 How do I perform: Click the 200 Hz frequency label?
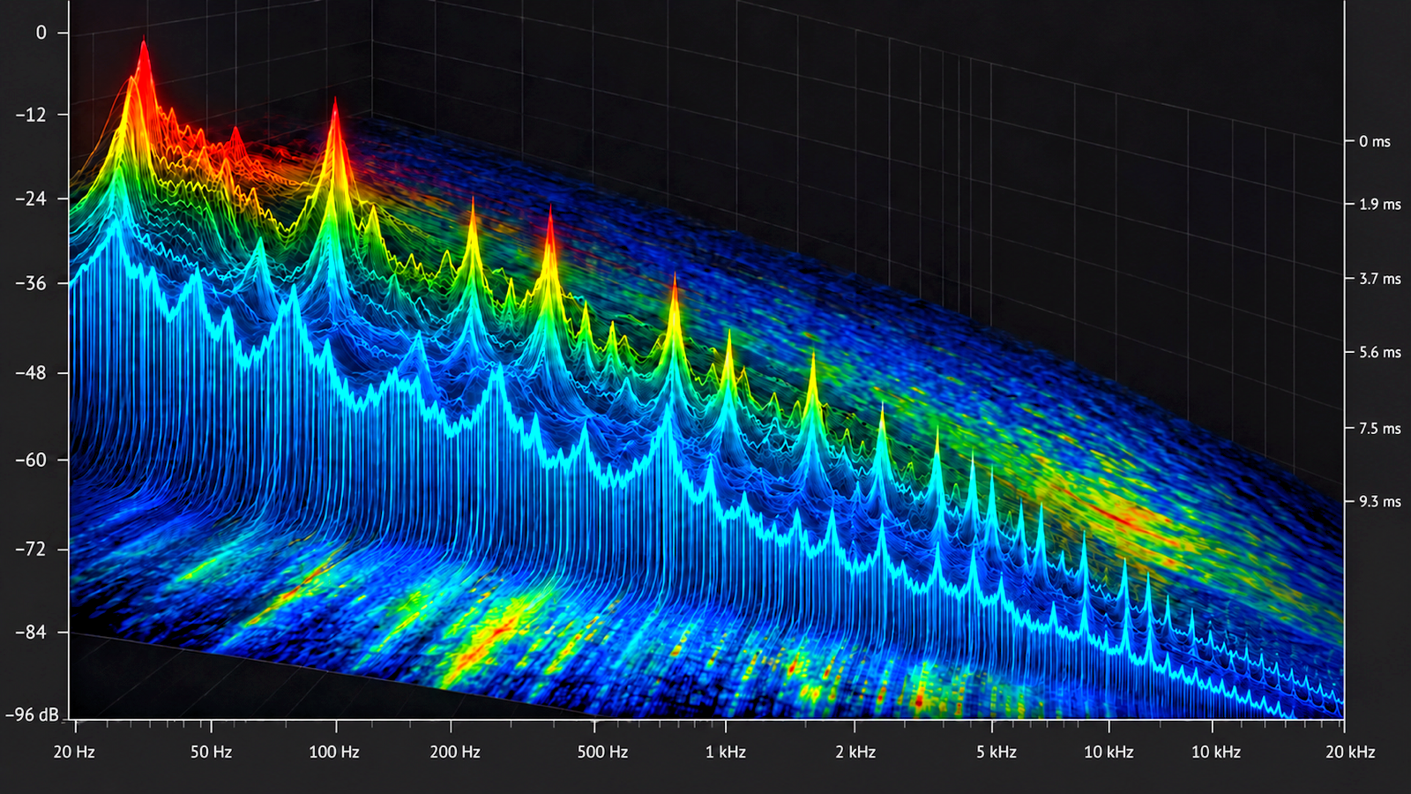[x=455, y=752]
